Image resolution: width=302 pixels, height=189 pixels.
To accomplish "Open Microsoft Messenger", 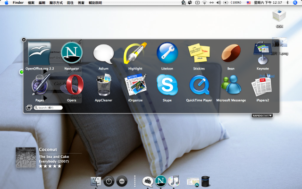I will click(231, 85).
